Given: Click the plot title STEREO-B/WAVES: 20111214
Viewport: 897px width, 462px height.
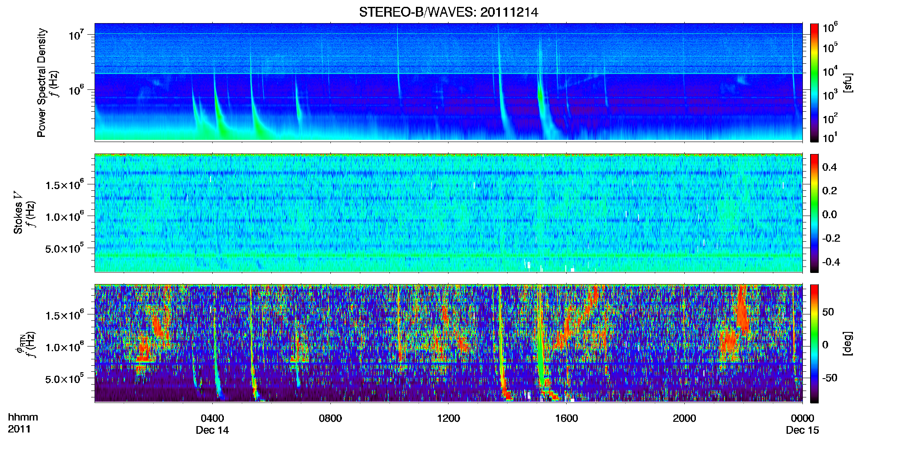Looking at the screenshot, I should [448, 12].
